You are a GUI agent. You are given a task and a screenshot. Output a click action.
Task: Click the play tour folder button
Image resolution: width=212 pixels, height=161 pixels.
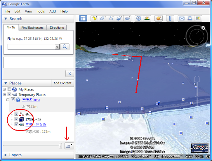[x=69, y=146]
